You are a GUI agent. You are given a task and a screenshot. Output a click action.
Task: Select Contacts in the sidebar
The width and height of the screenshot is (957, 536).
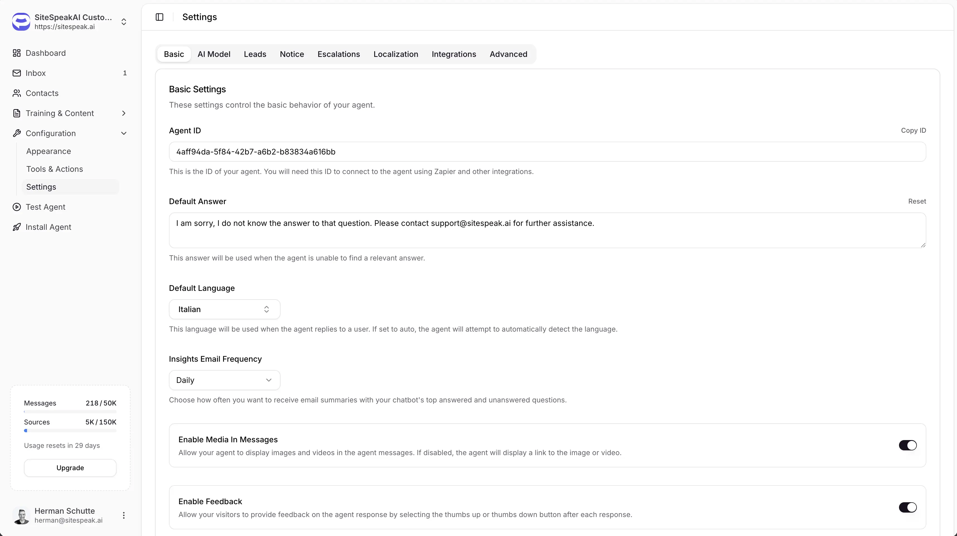pyautogui.click(x=42, y=93)
